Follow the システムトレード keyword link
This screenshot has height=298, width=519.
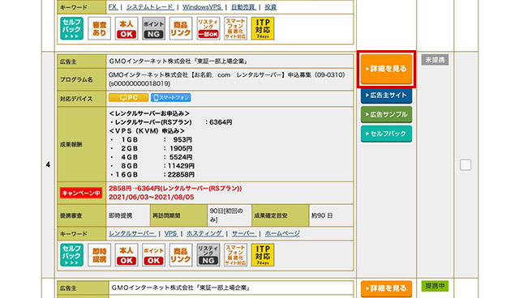click(x=149, y=7)
